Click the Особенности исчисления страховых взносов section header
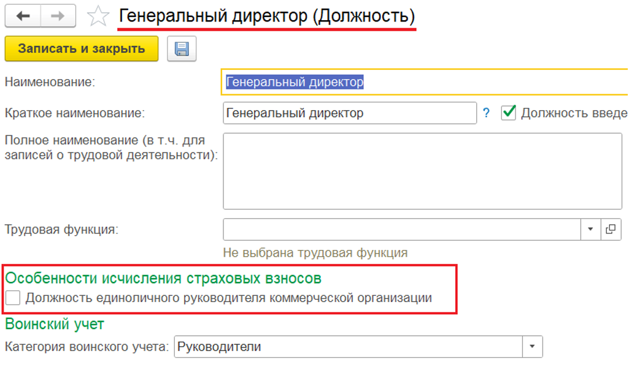Screen dimensions: 629x375 (163, 278)
